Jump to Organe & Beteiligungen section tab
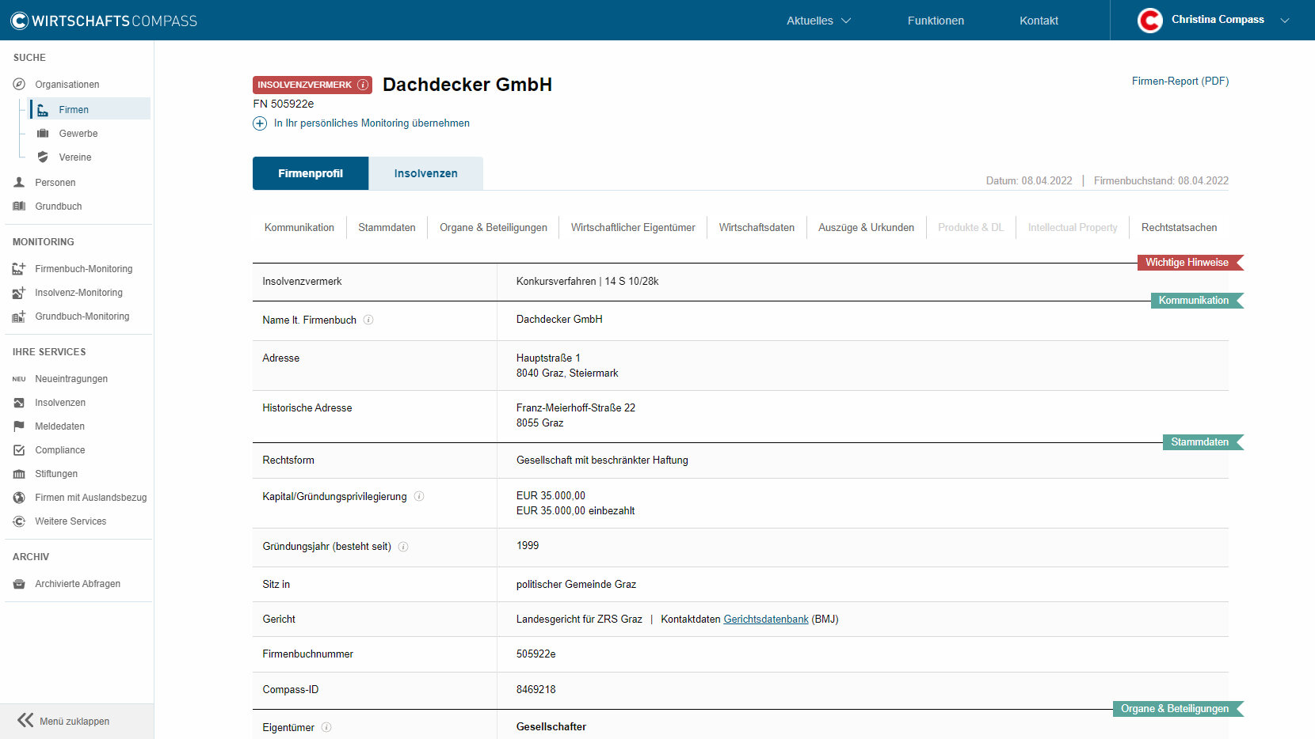The width and height of the screenshot is (1315, 739). [x=494, y=227]
